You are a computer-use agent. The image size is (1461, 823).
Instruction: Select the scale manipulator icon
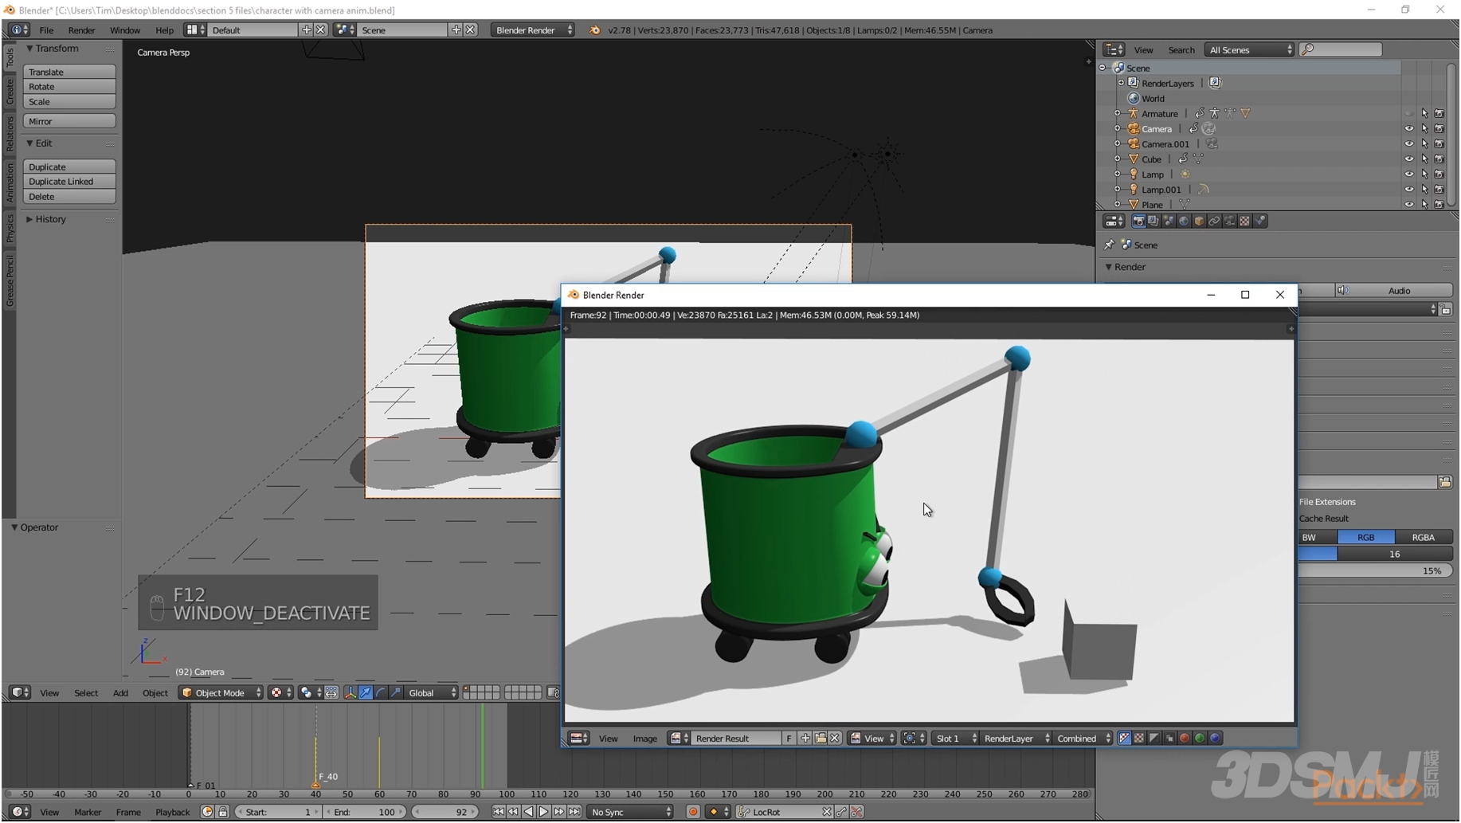[396, 693]
